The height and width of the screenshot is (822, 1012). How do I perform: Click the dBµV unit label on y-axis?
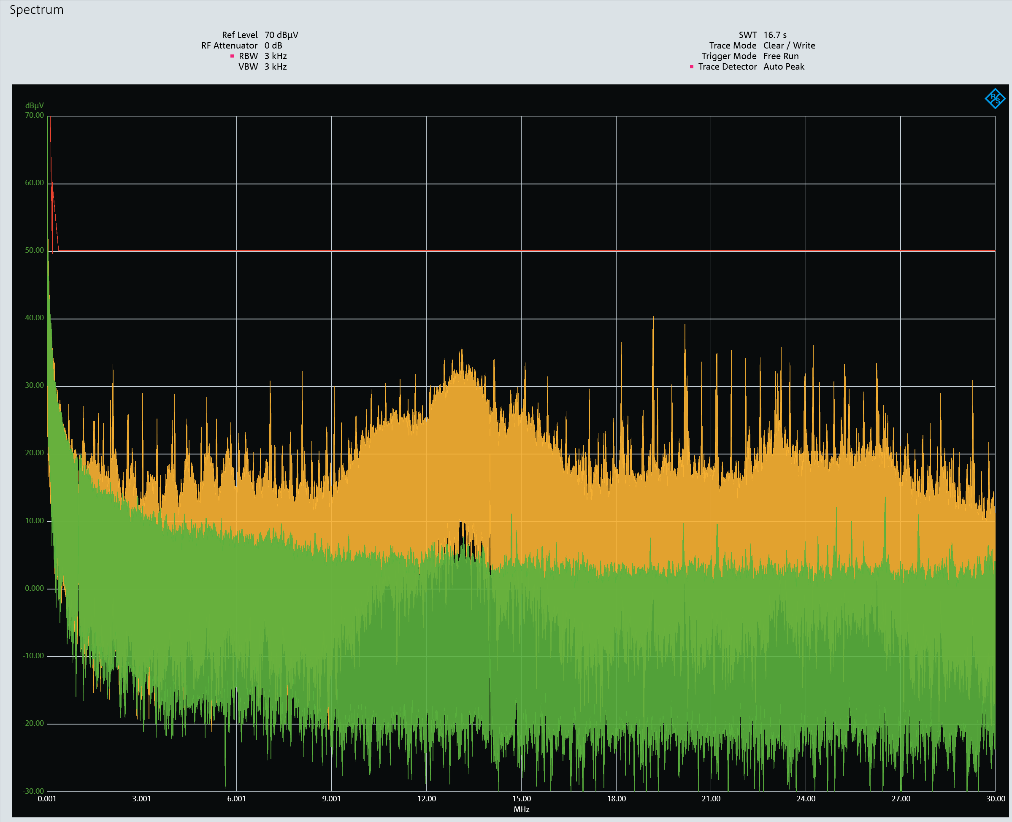point(35,105)
